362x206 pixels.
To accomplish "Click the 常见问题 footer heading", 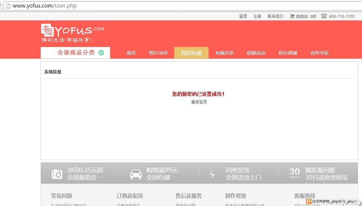I will (x=61, y=196).
